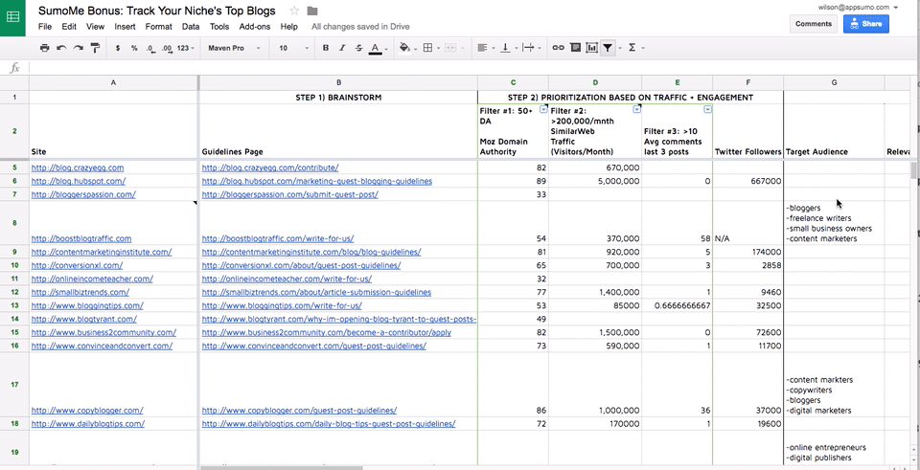Open the Tools menu
This screenshot has height=470, width=920.
click(x=219, y=27)
